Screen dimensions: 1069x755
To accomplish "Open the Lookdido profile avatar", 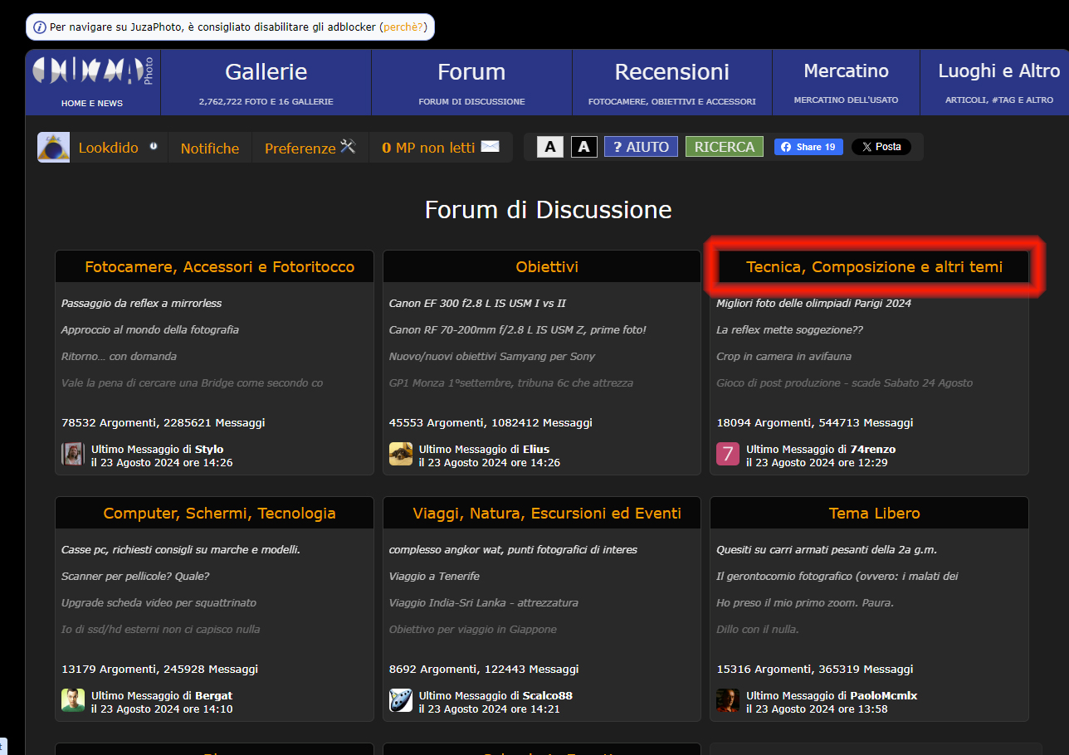I will [53, 148].
